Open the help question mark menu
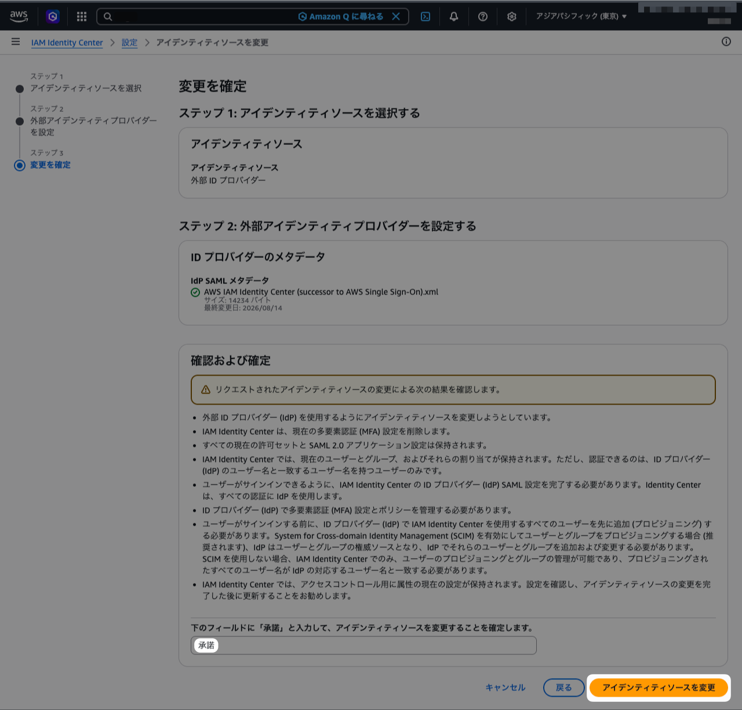Screen dimensions: 742x710 click(483, 16)
